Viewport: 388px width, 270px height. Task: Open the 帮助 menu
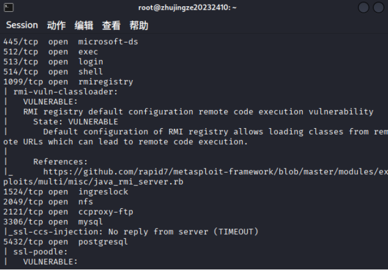point(138,26)
